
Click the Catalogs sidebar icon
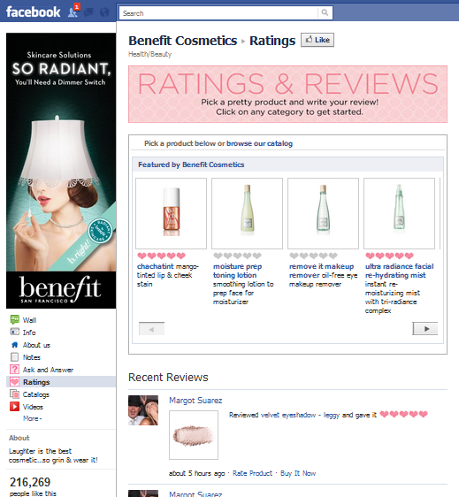[x=14, y=394]
